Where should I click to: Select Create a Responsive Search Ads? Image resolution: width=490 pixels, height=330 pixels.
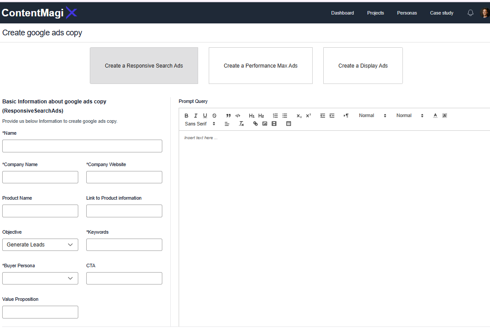[144, 65]
